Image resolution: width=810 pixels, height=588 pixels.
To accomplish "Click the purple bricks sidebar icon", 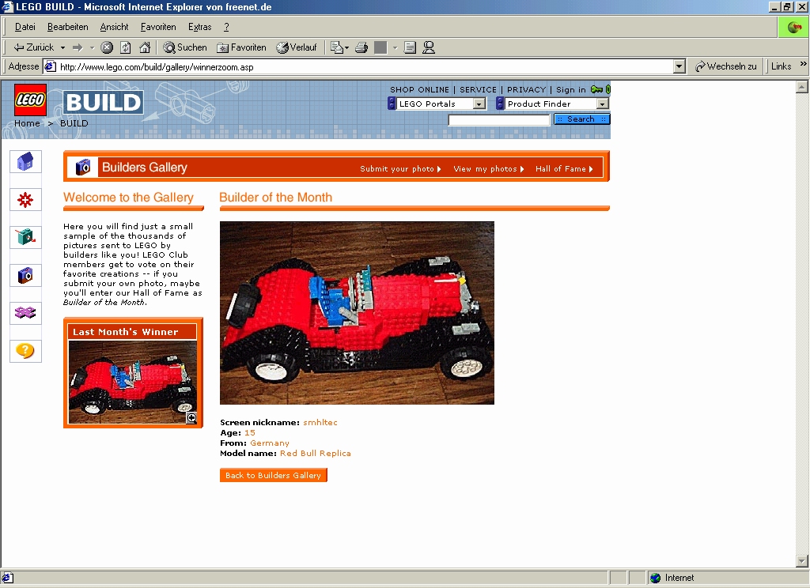I will tap(25, 313).
